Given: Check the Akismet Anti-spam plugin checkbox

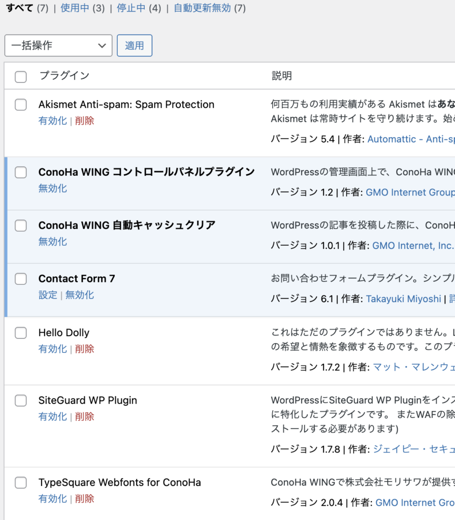Looking at the screenshot, I should click(x=20, y=105).
